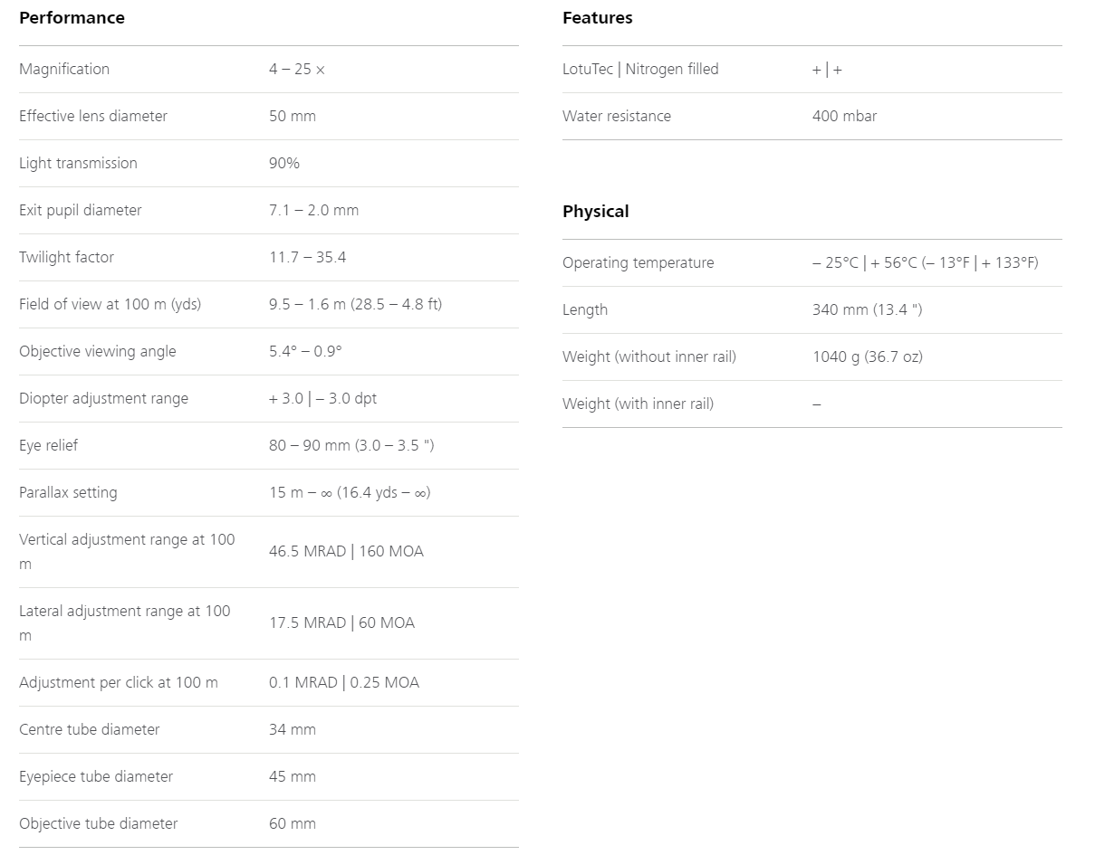Image resolution: width=1095 pixels, height=855 pixels.
Task: Click the Field of view at 100 m label
Action: click(110, 305)
